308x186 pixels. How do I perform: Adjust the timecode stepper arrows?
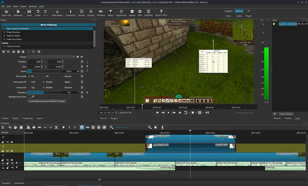(116, 112)
